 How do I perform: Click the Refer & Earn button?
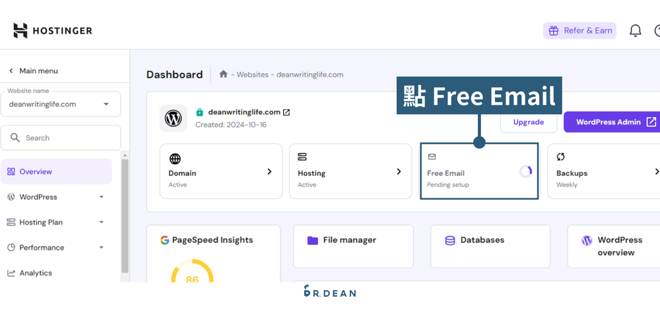(579, 30)
